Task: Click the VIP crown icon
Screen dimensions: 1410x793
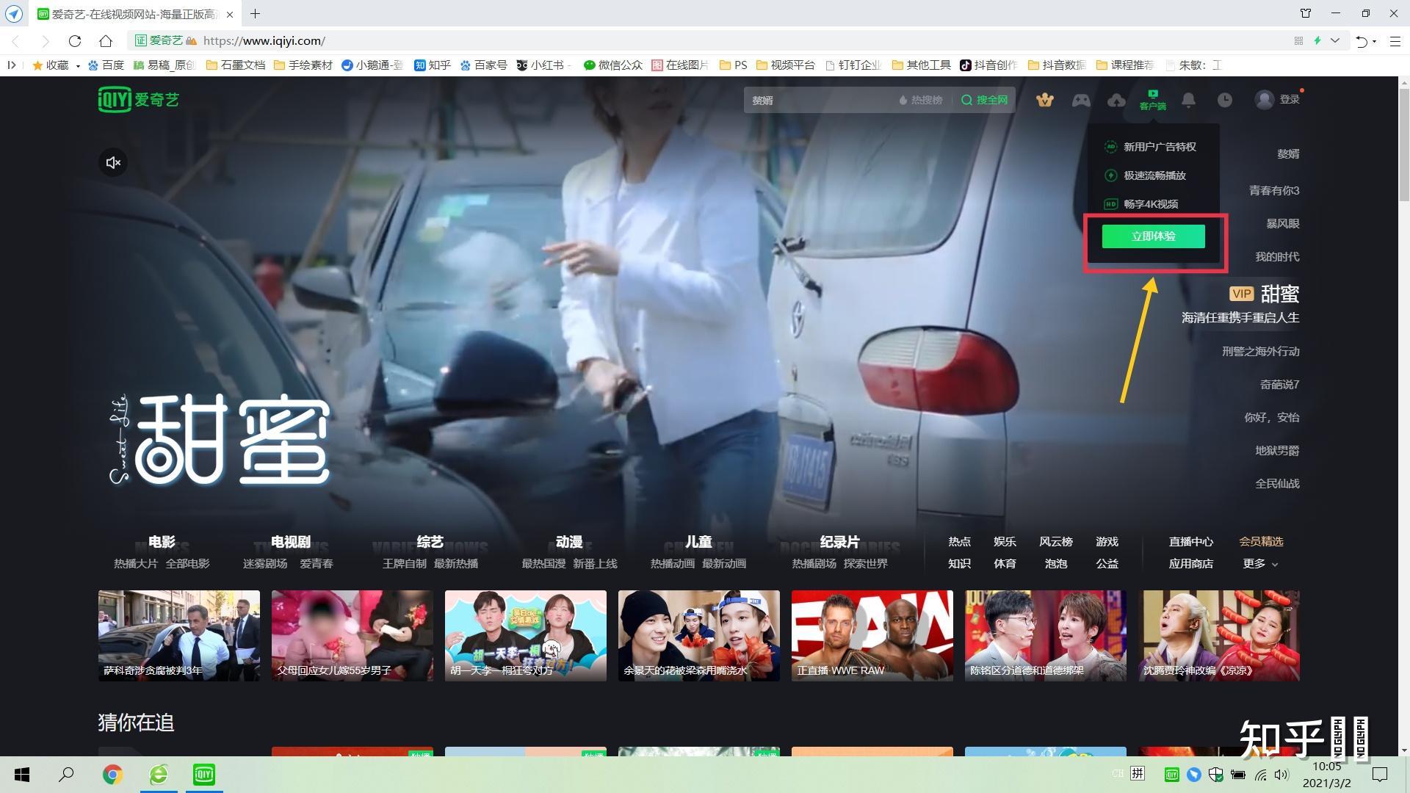Action: (1044, 100)
